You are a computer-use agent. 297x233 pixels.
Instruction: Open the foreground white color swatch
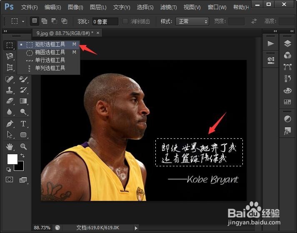point(12,159)
